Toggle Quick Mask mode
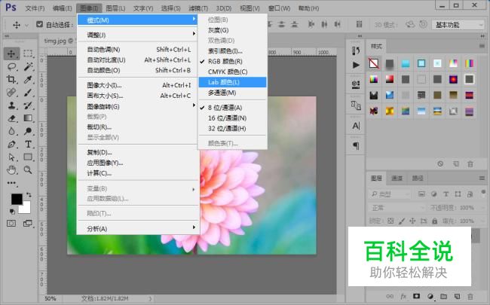 coord(11,223)
